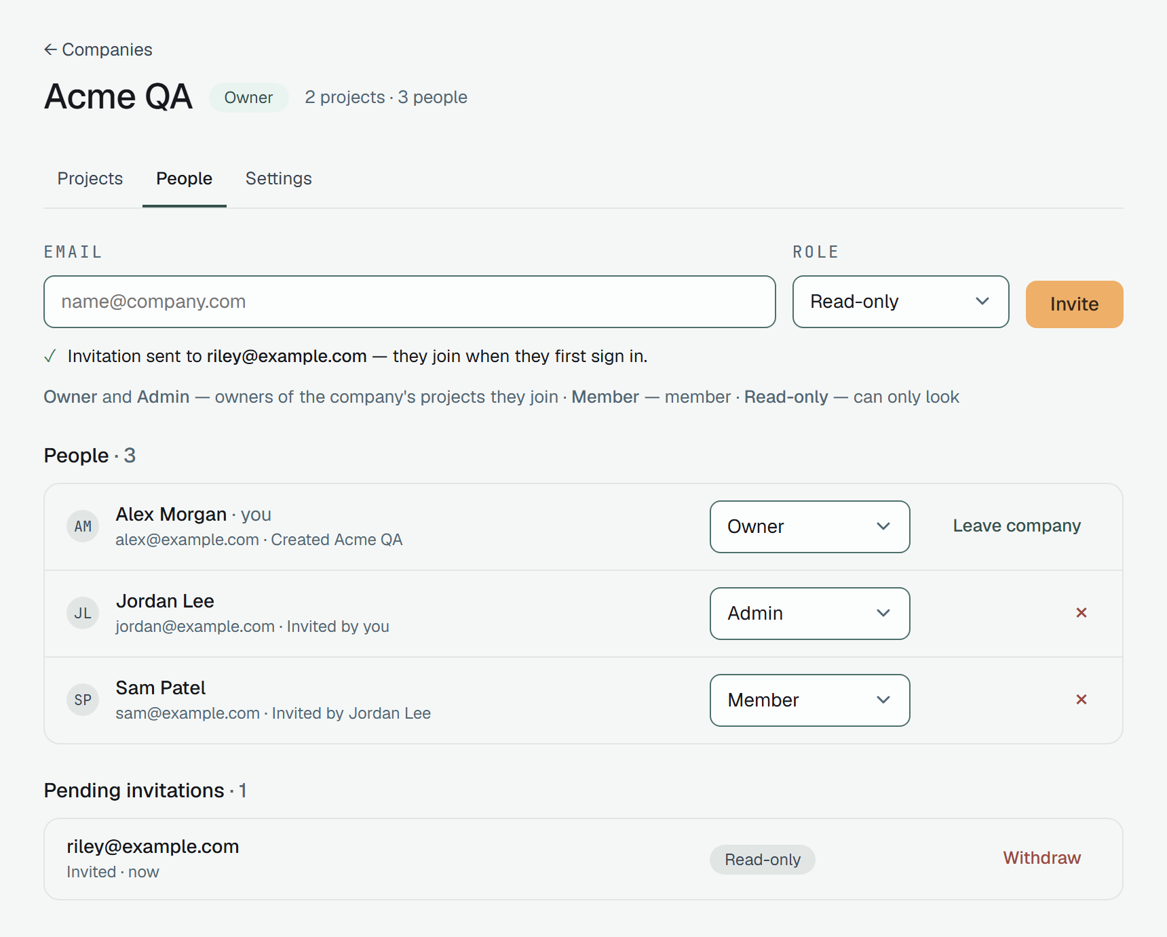Click the riley@example.com pending invitation email
The width and height of the screenshot is (1167, 937).
click(x=153, y=846)
